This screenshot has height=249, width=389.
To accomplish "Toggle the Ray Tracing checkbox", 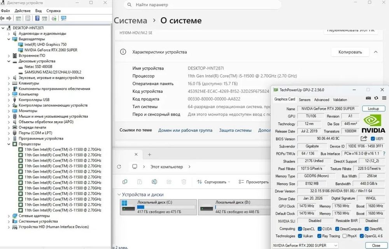I will point(319,236).
